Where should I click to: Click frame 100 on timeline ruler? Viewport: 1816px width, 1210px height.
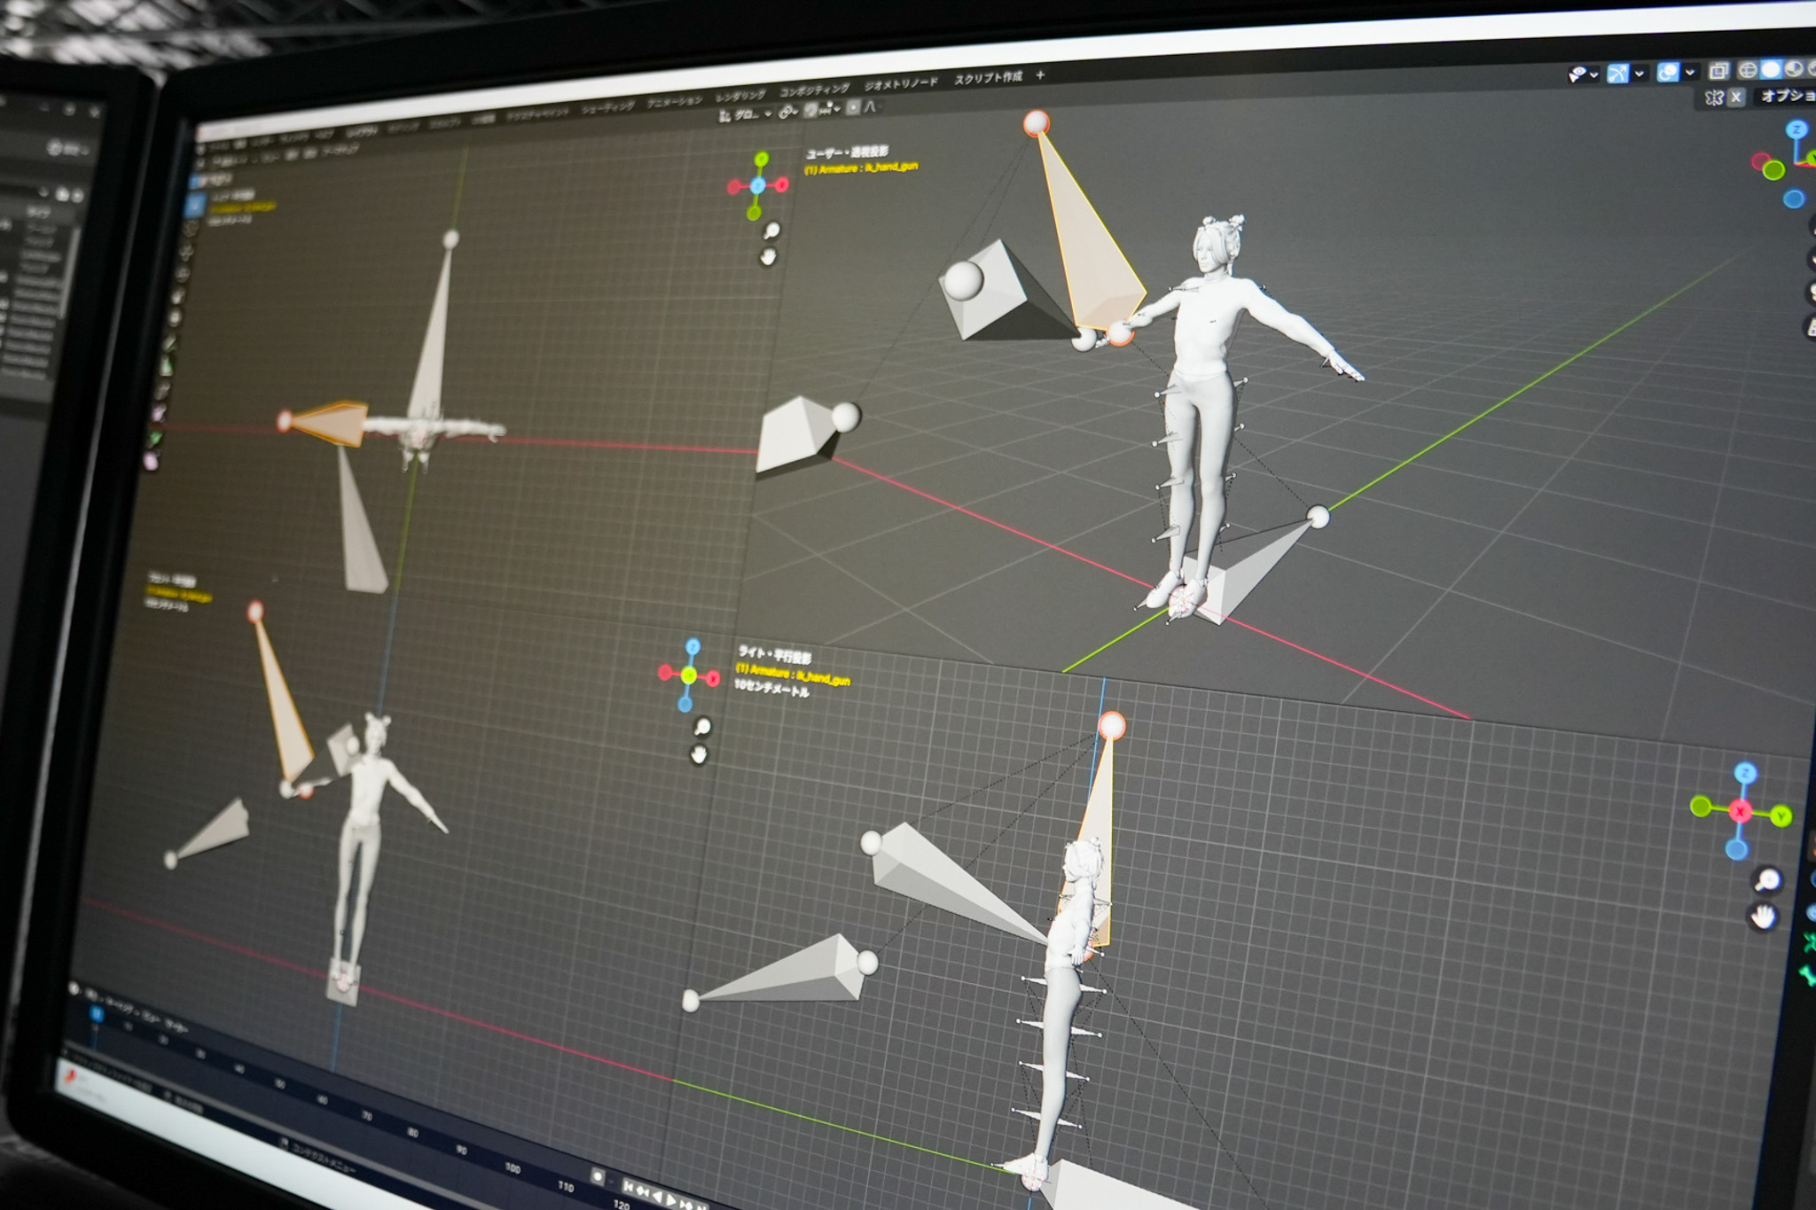(x=513, y=1168)
